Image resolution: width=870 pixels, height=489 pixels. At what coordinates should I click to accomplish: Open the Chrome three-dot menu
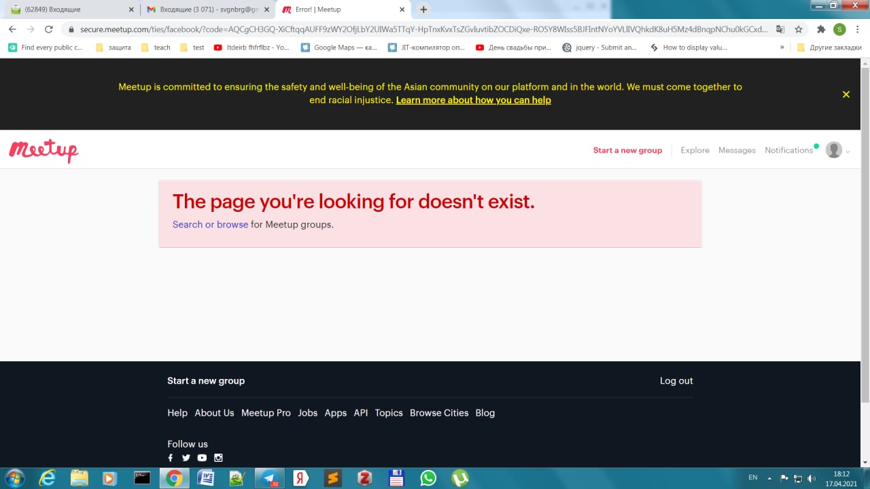(858, 29)
